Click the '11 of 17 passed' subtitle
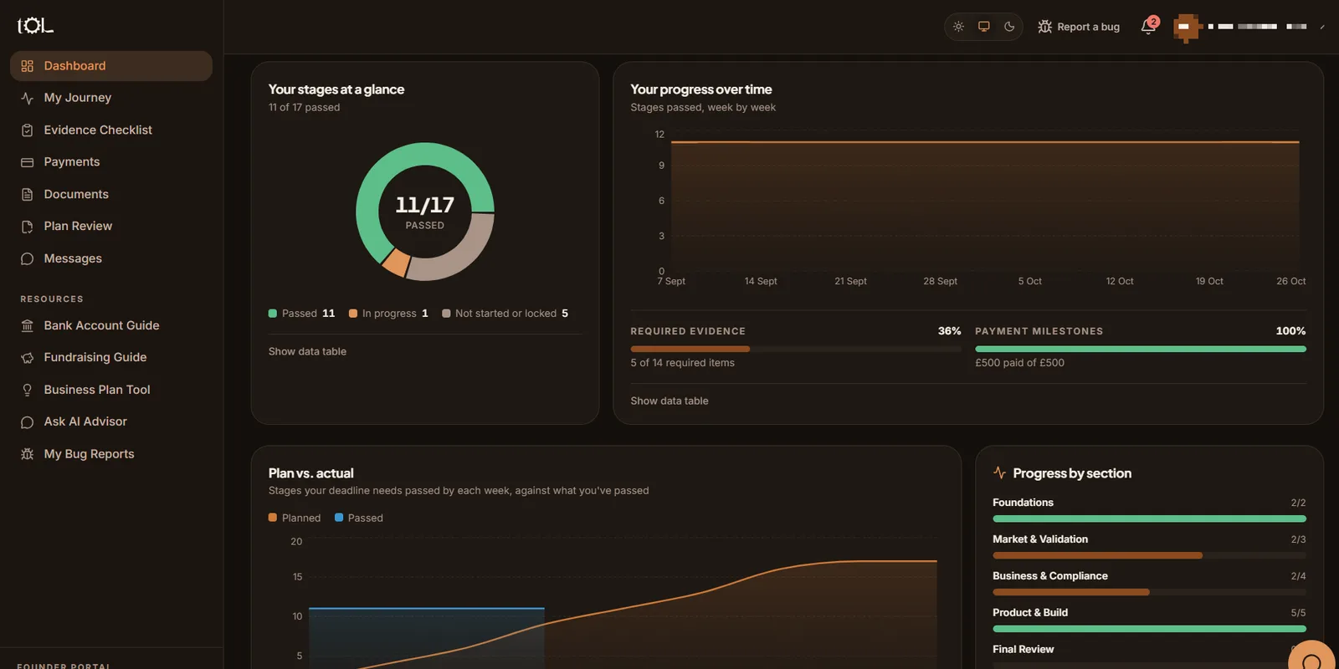Viewport: 1339px width, 669px height. [x=304, y=107]
